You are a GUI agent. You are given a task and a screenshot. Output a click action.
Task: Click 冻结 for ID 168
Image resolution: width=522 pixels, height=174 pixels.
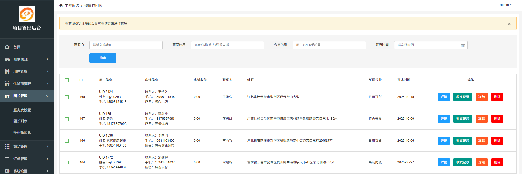coord(482,97)
